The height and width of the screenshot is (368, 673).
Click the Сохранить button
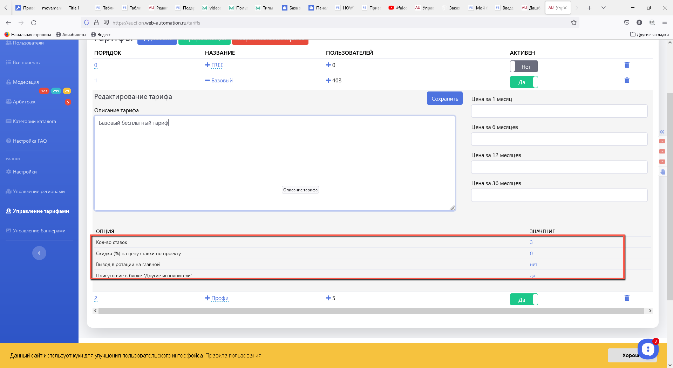pos(444,98)
